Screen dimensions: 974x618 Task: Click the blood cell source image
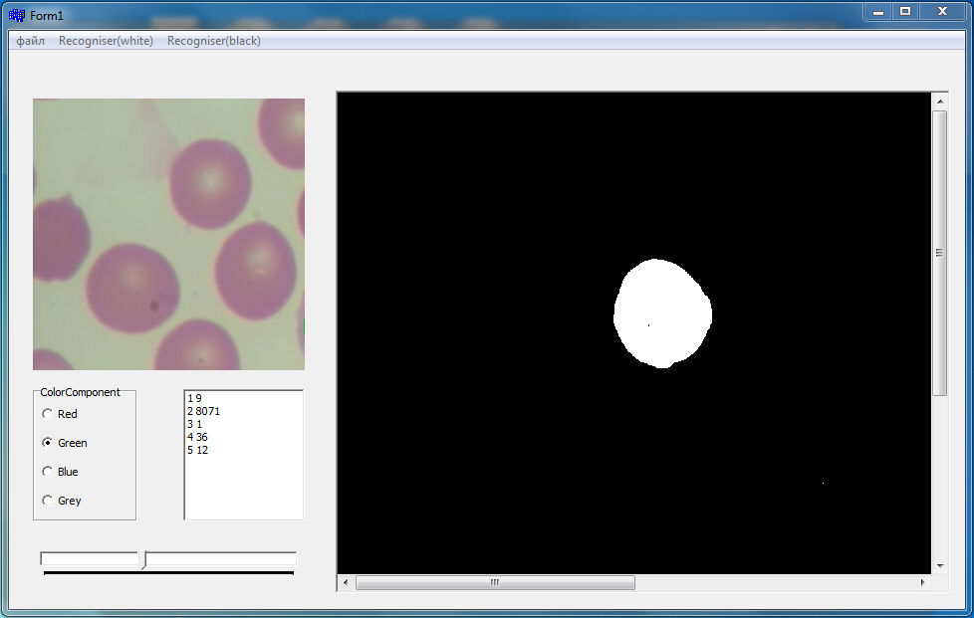[x=169, y=235]
